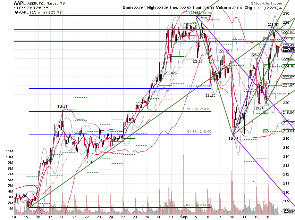Click the 11M label on the volume axis
Screen dimensions: 295x220
[10, 151]
